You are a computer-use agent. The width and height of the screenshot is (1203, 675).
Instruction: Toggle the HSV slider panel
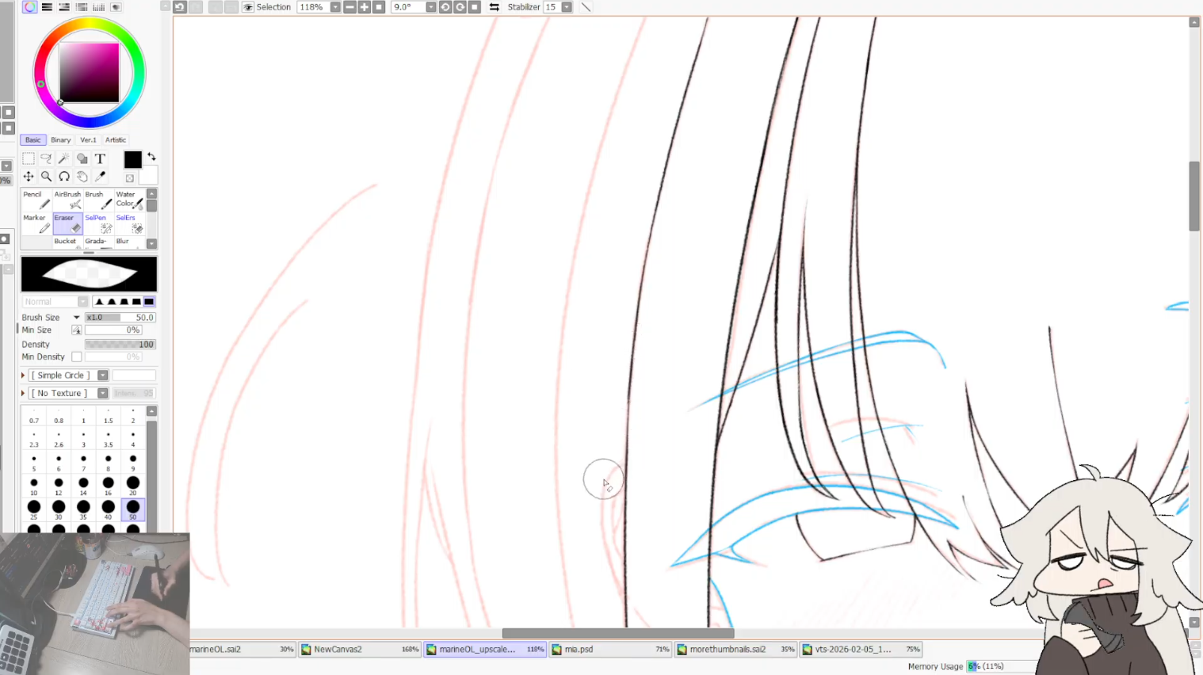(x=64, y=7)
